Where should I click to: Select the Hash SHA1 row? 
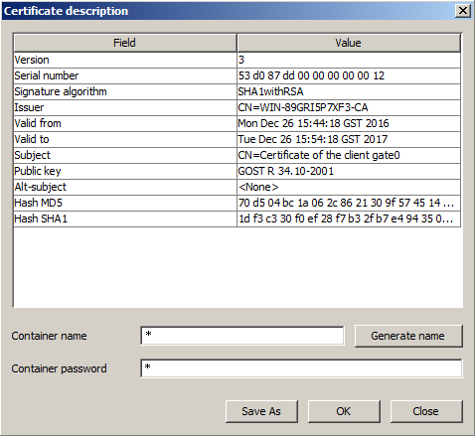(237, 218)
